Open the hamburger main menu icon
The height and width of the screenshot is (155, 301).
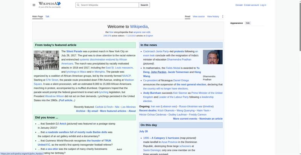point(34,5)
